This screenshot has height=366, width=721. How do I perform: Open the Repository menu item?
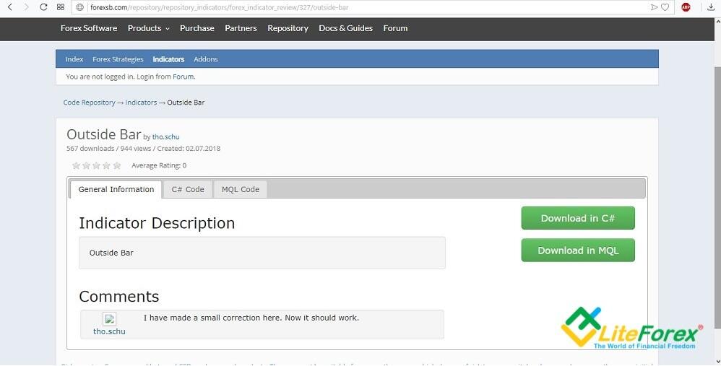pos(288,28)
